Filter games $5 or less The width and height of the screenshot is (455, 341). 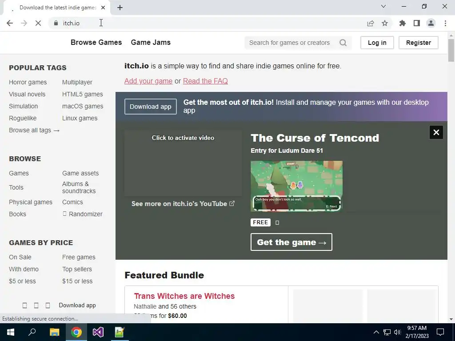(x=22, y=281)
